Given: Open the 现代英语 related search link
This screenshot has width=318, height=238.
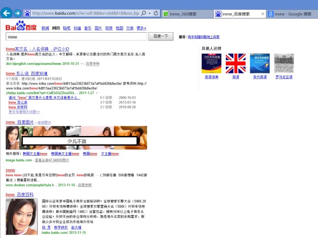Looking at the screenshot, I should pyautogui.click(x=260, y=77).
